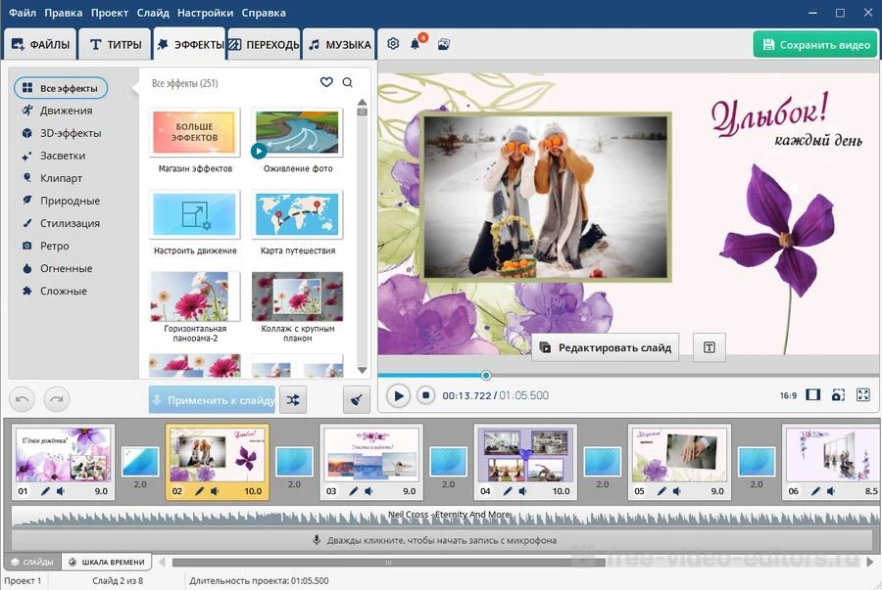882x590 pixels.
Task: Select the 3D-эффекты category
Action: [70, 133]
